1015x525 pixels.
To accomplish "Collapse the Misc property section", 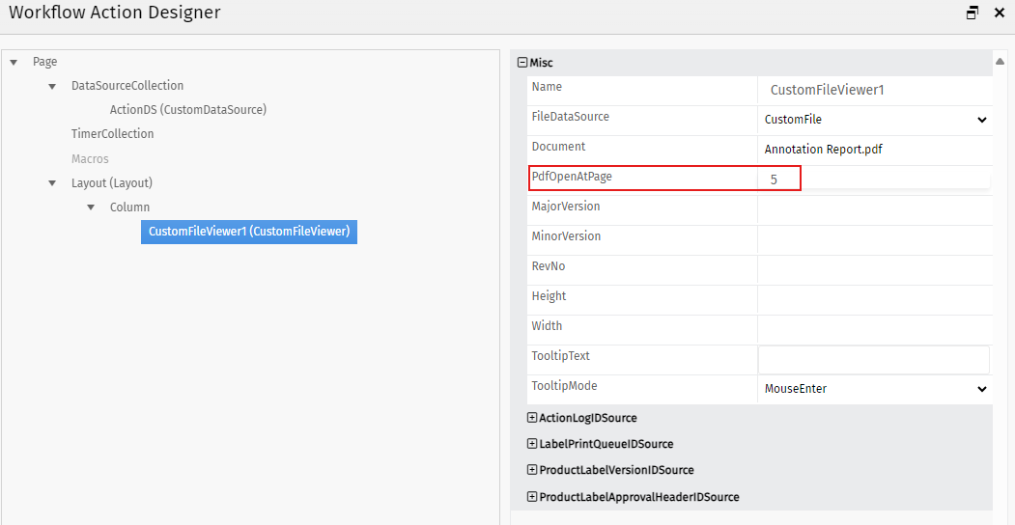I will pyautogui.click(x=522, y=63).
